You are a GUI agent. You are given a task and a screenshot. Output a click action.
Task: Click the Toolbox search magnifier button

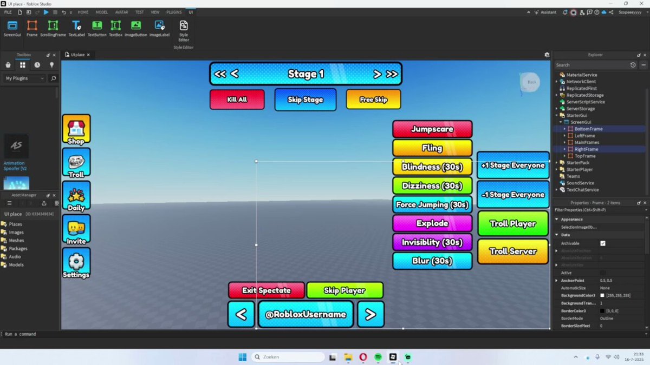point(53,78)
